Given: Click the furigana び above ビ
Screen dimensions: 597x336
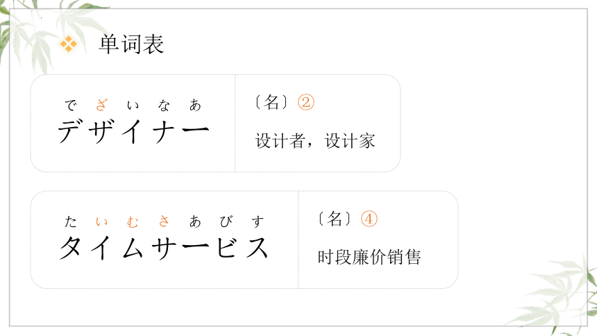Looking at the screenshot, I should (226, 221).
